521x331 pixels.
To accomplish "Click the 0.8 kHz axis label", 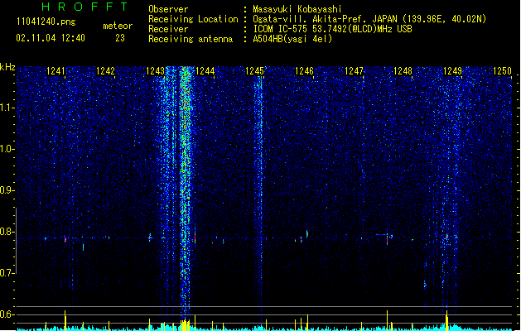I will tap(7, 232).
